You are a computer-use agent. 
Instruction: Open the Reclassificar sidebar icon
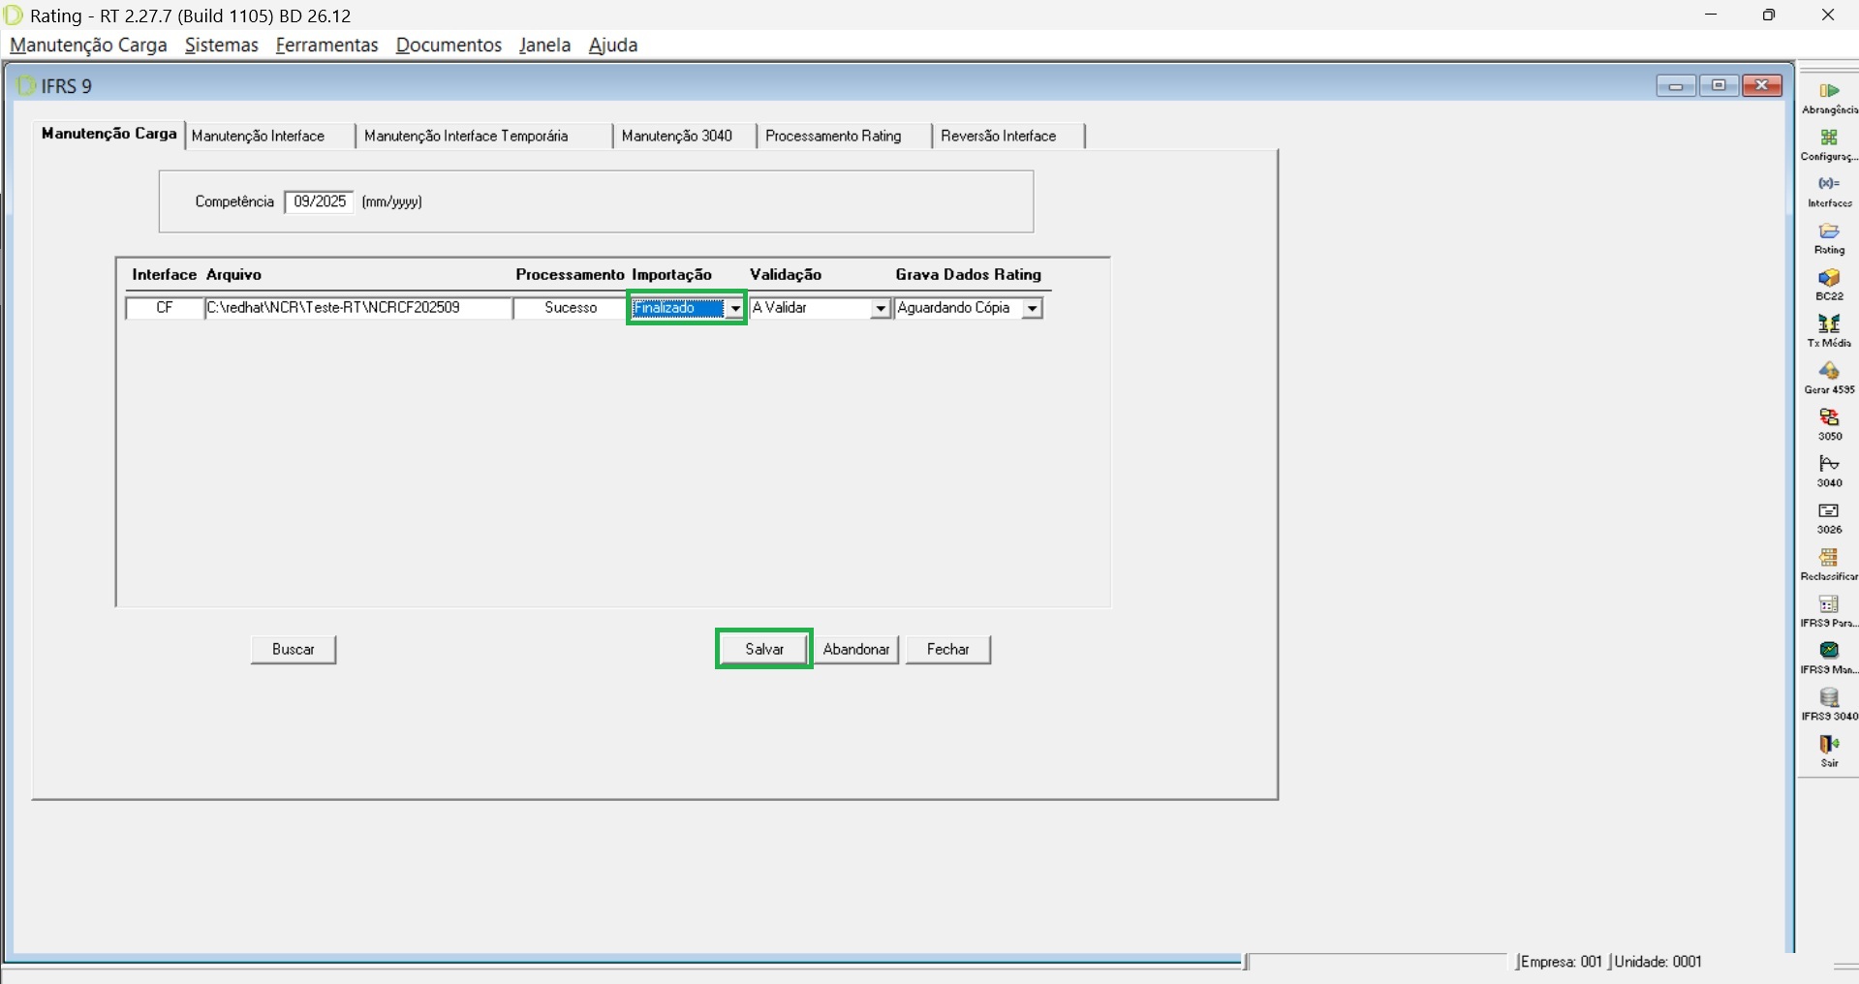(1829, 565)
